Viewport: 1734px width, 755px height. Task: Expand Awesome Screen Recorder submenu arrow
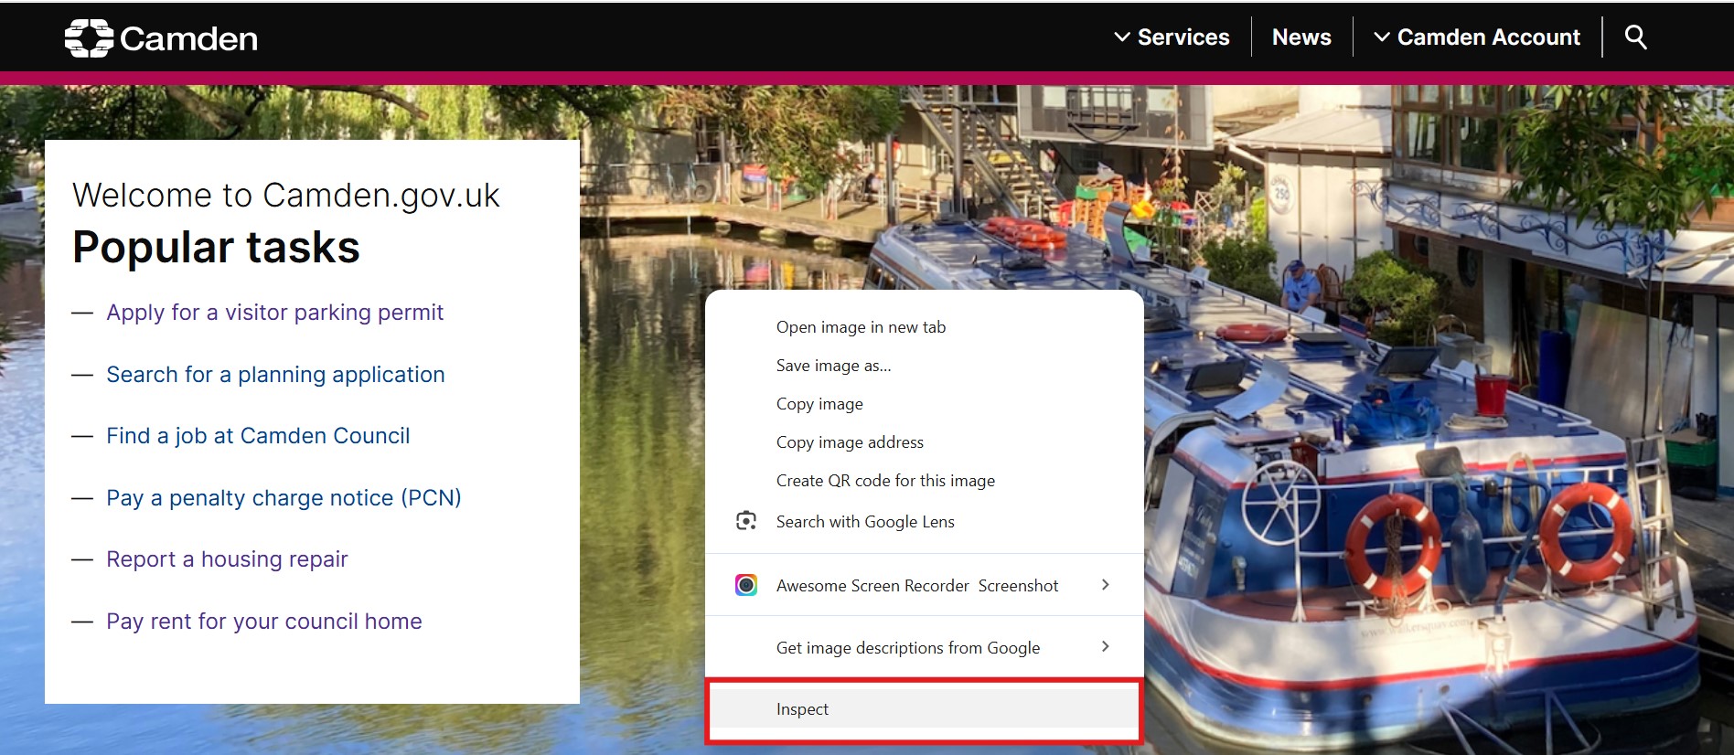(x=1106, y=585)
